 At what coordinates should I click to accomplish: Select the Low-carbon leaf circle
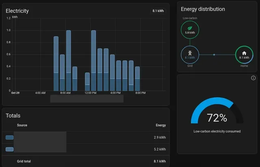pos(190,30)
